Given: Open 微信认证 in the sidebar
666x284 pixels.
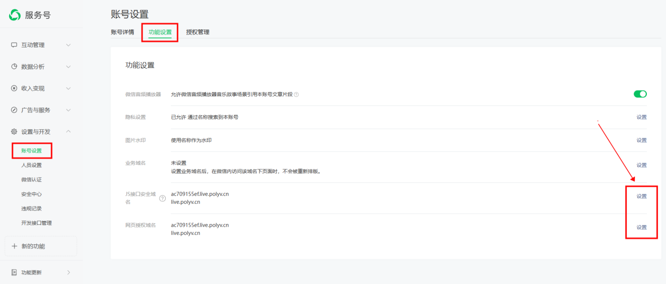Looking at the screenshot, I should click(x=32, y=180).
